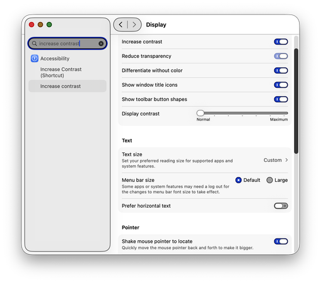
Task: Click the back navigation arrow
Action: pos(121,24)
